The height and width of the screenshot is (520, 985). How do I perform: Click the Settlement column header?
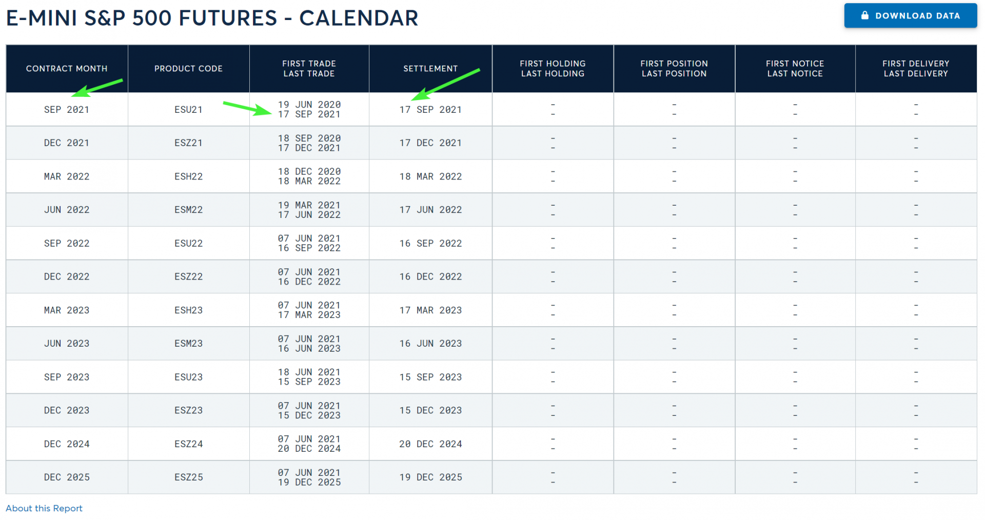click(x=430, y=69)
